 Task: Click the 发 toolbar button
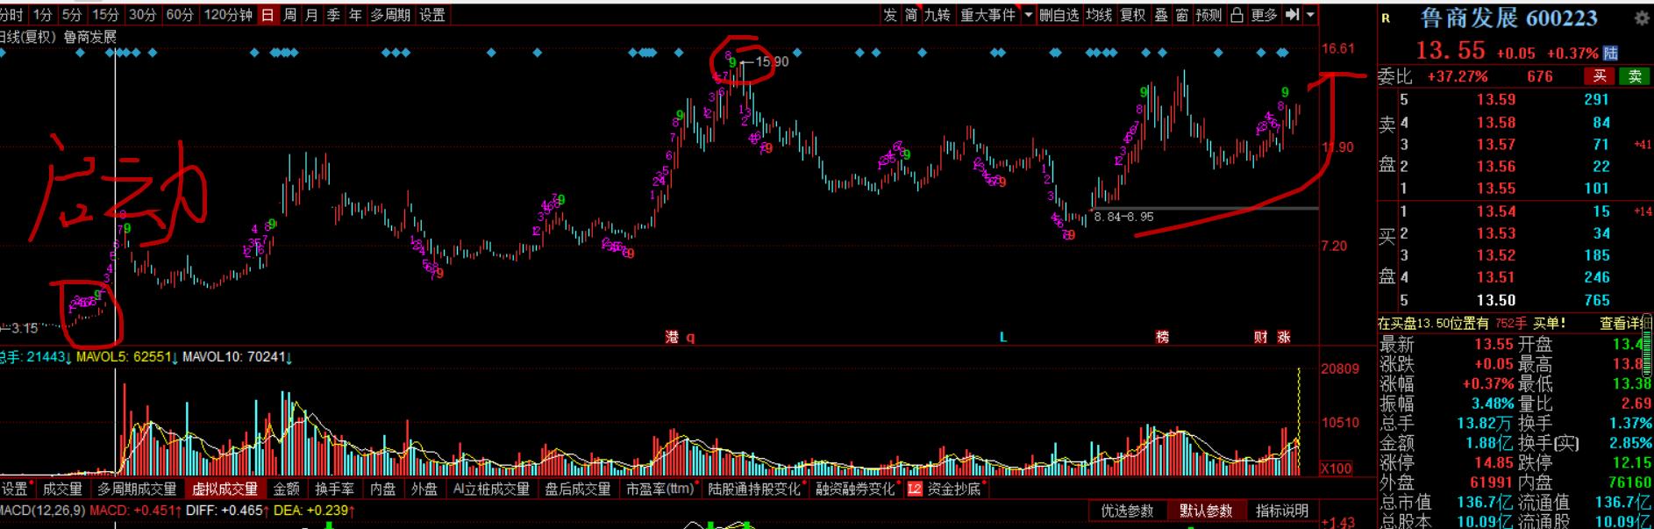pos(890,15)
